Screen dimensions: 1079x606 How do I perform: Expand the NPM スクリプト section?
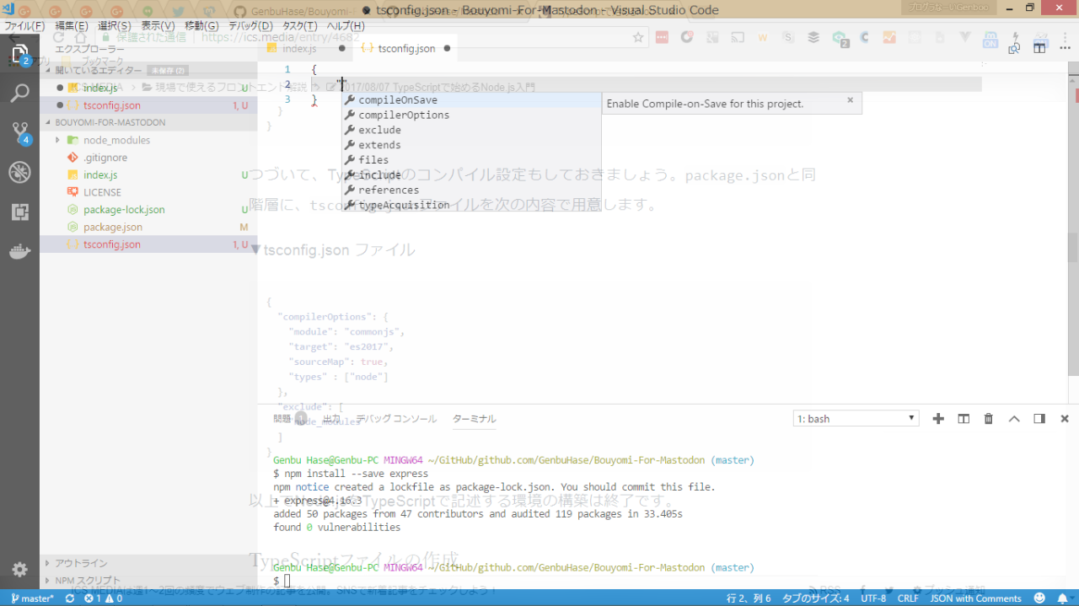pos(88,581)
